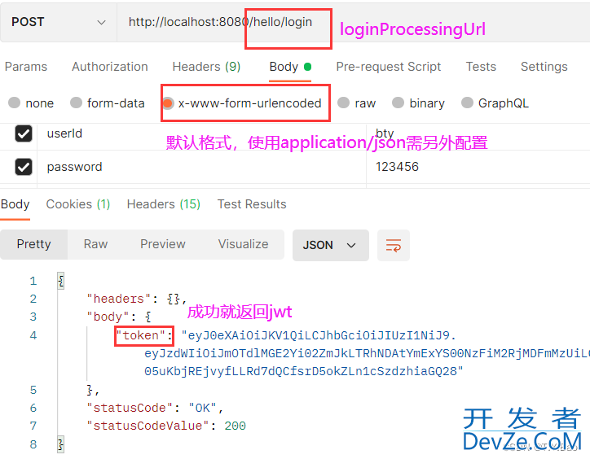Choose the form-data radio button

tap(108, 103)
